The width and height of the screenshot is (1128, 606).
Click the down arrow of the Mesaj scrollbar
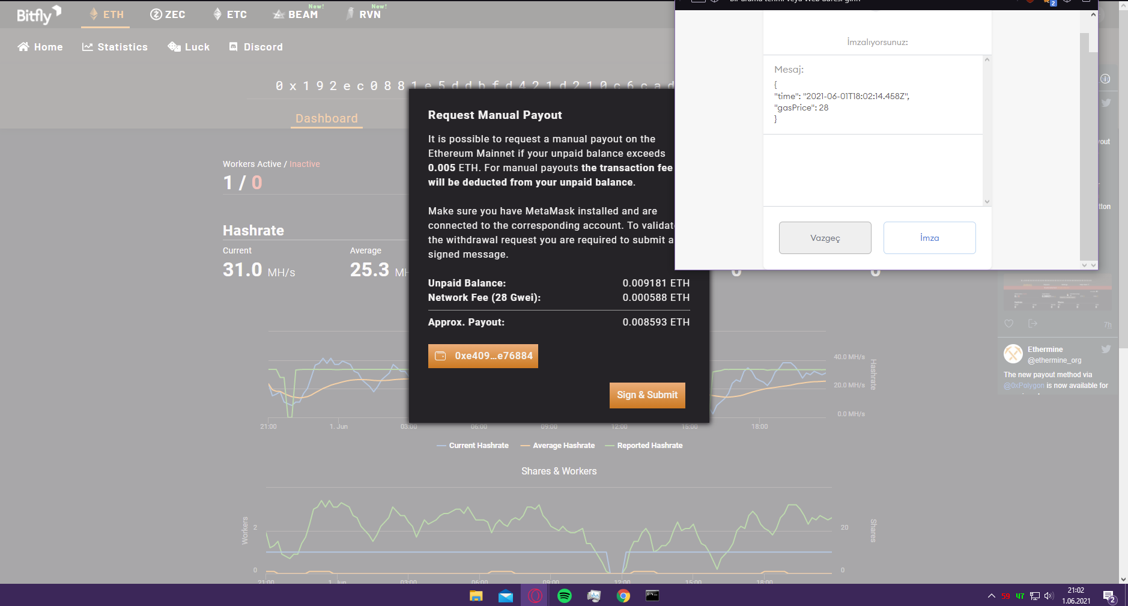(x=987, y=202)
